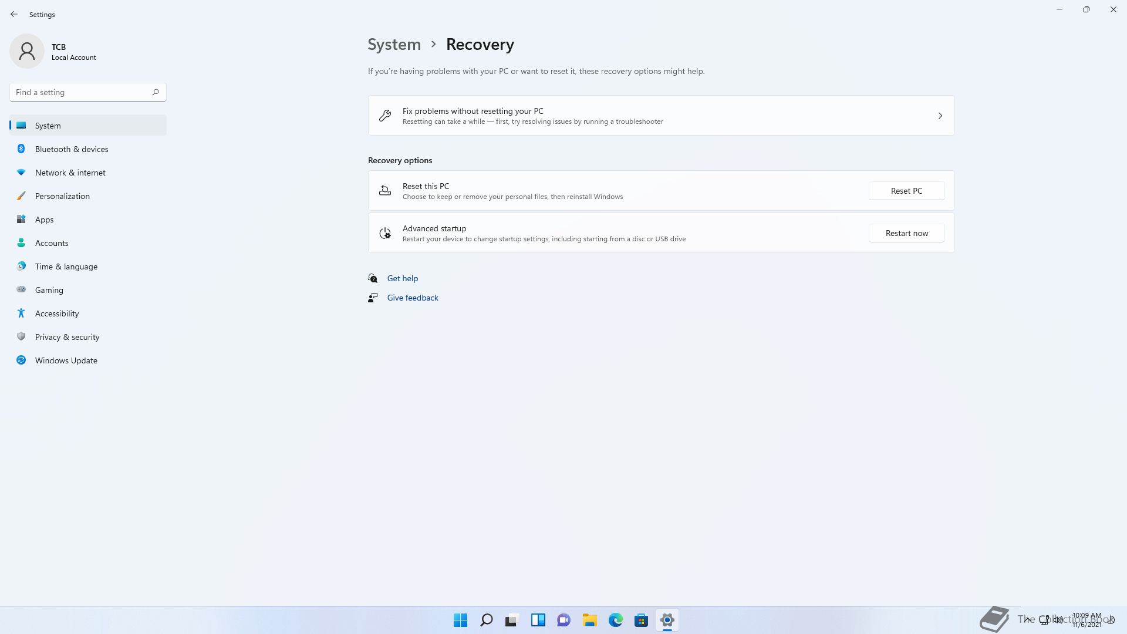Viewport: 1127px width, 634px height.
Task: Click the Network wifi sidebar icon
Action: pyautogui.click(x=21, y=172)
